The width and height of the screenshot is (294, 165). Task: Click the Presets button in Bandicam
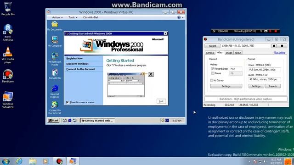(x=272, y=86)
